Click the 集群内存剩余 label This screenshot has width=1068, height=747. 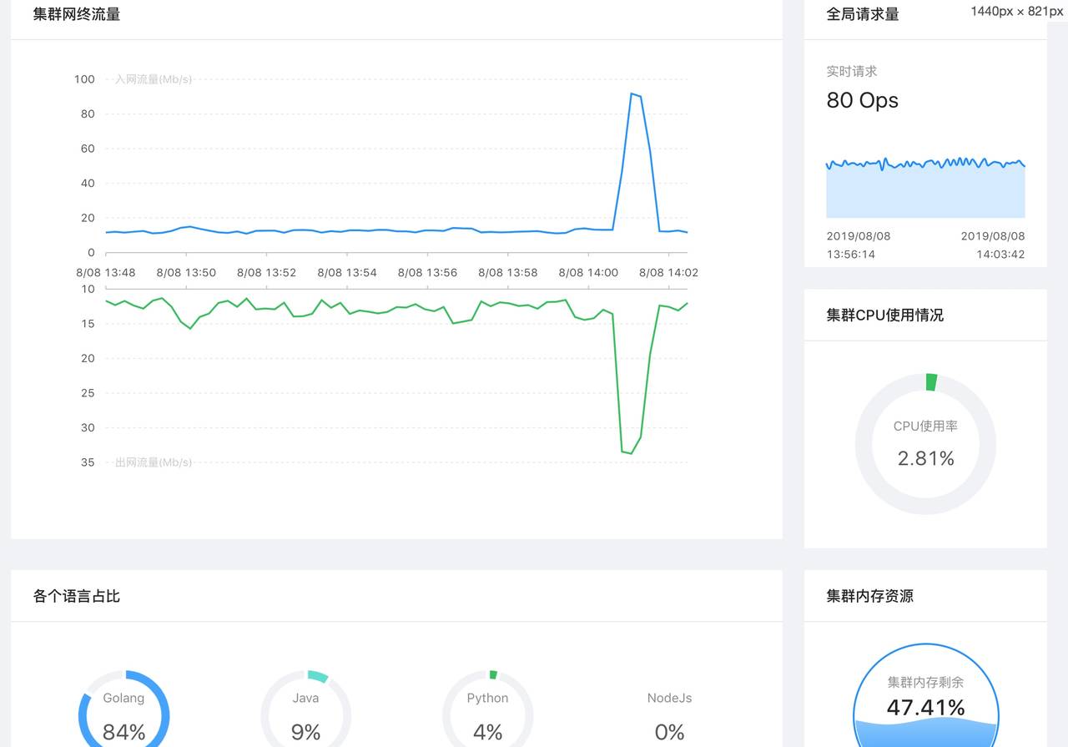tap(925, 682)
